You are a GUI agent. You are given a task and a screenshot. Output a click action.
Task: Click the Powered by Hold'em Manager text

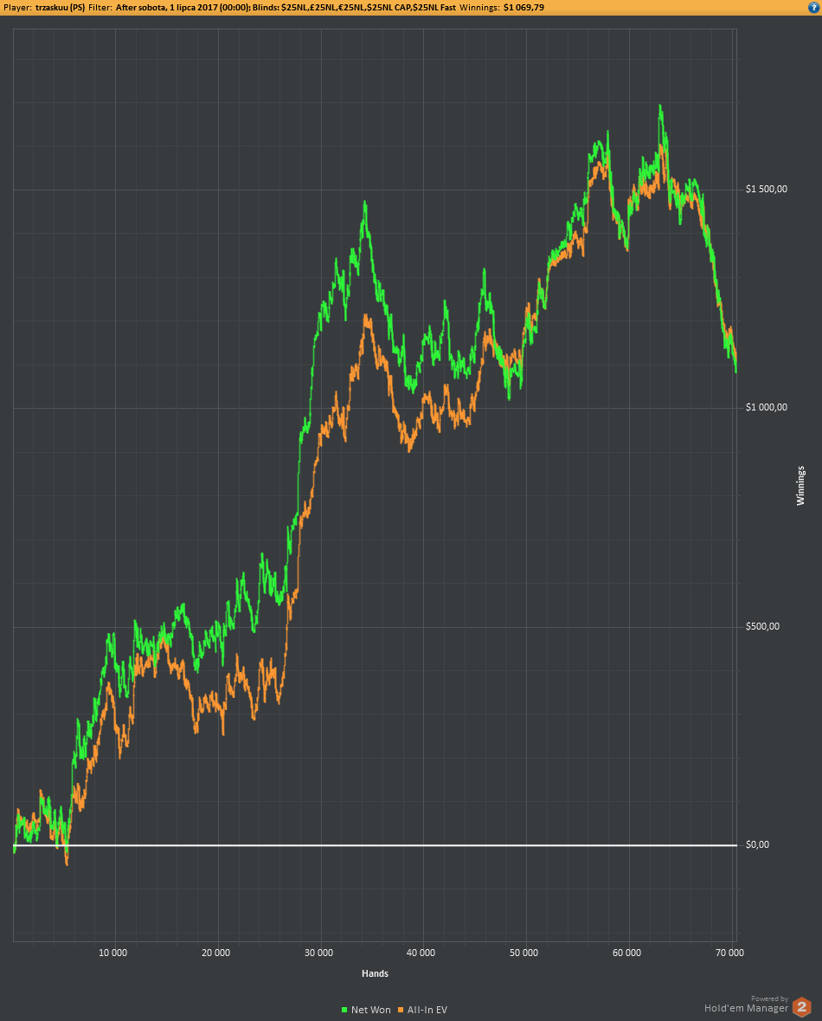point(747,1004)
